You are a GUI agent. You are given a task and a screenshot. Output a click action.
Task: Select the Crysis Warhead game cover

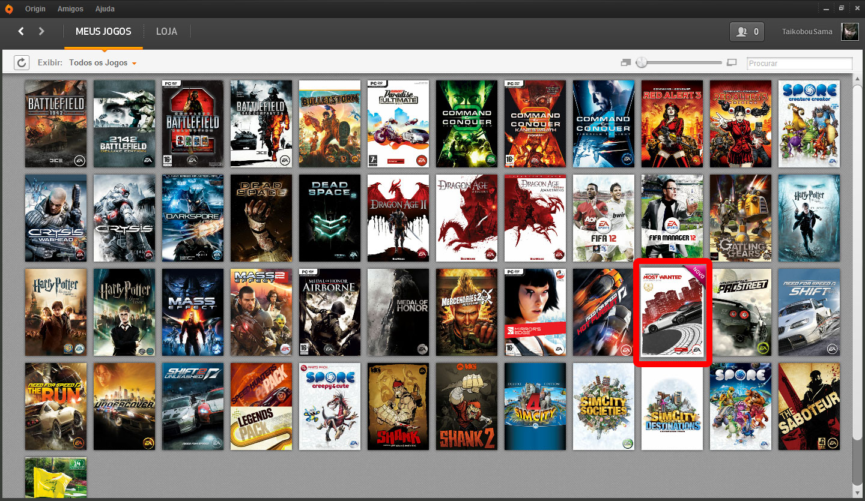56,218
